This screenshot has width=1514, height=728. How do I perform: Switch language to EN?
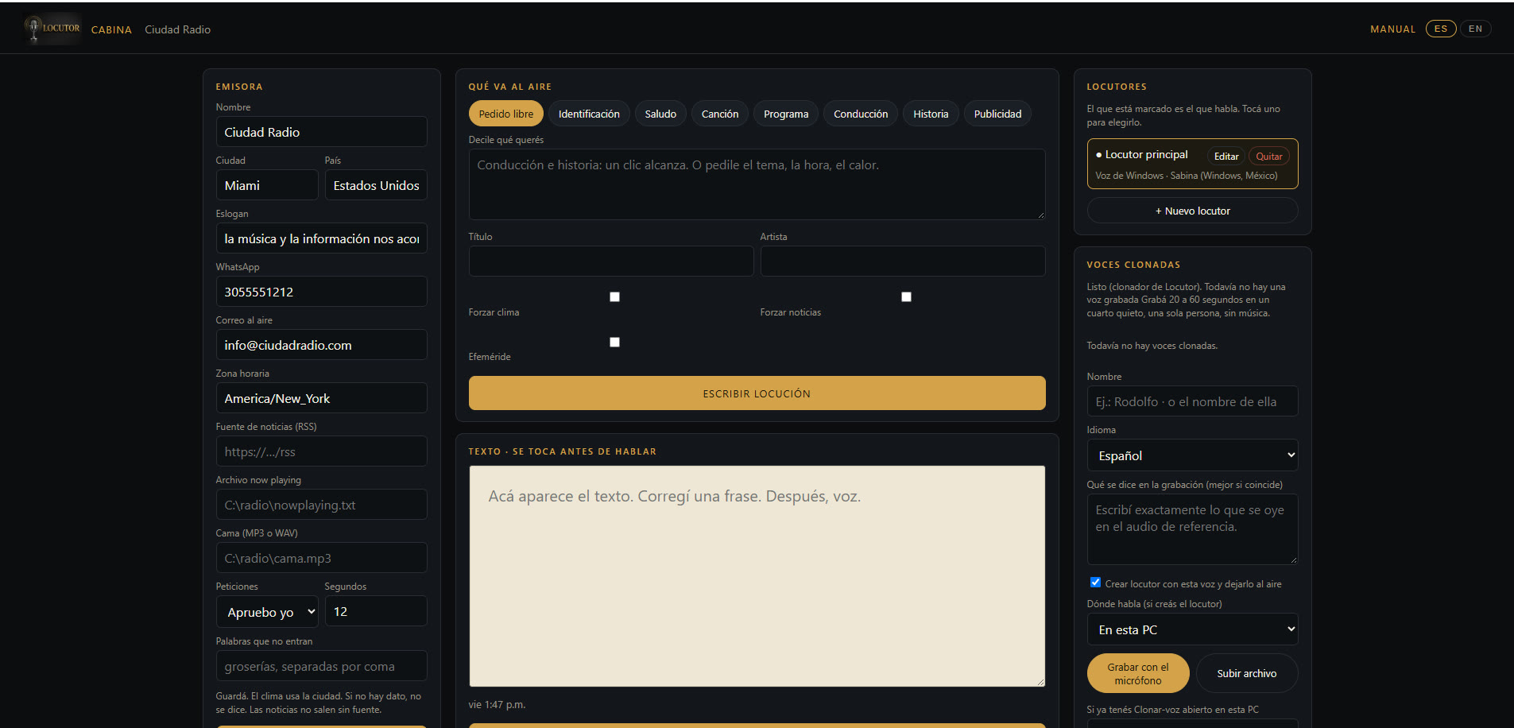point(1475,29)
